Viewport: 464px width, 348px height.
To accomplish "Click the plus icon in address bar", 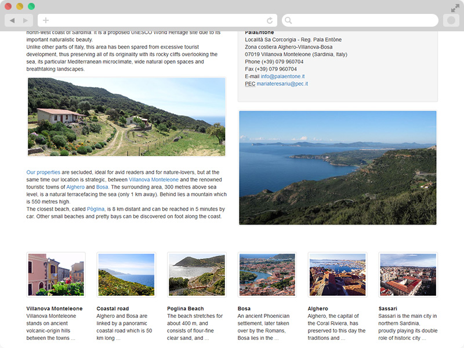I will tap(46, 20).
